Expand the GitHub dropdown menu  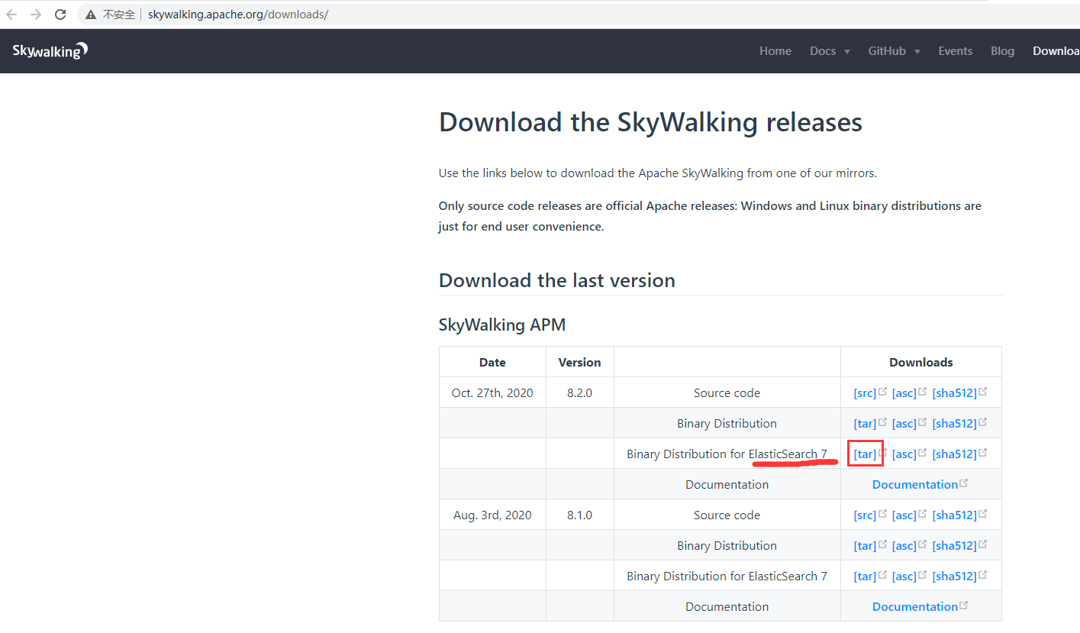[894, 51]
